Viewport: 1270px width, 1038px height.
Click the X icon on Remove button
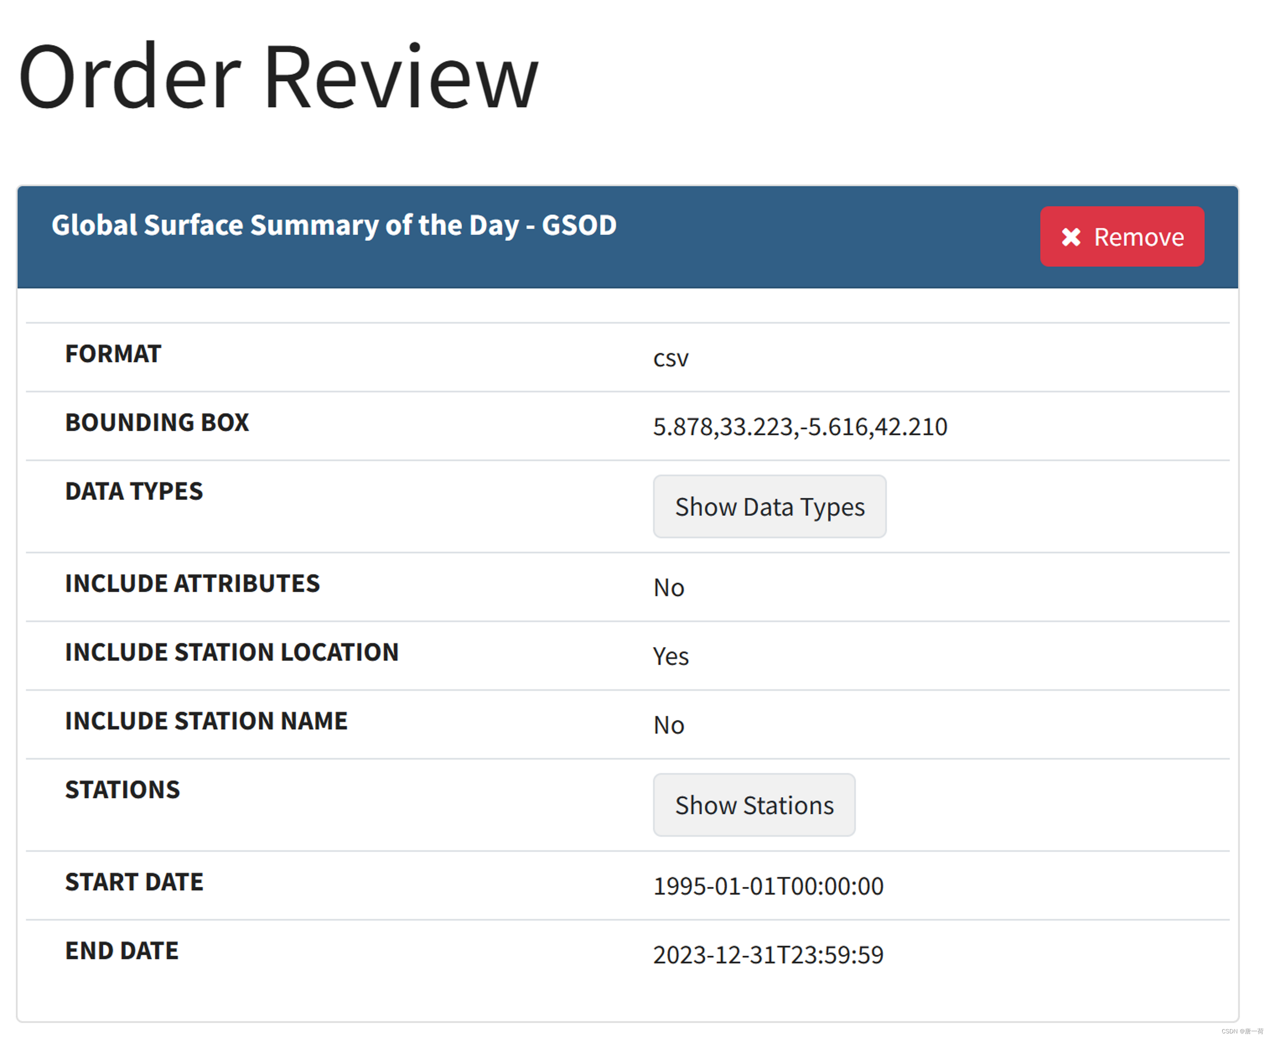pos(1071,237)
